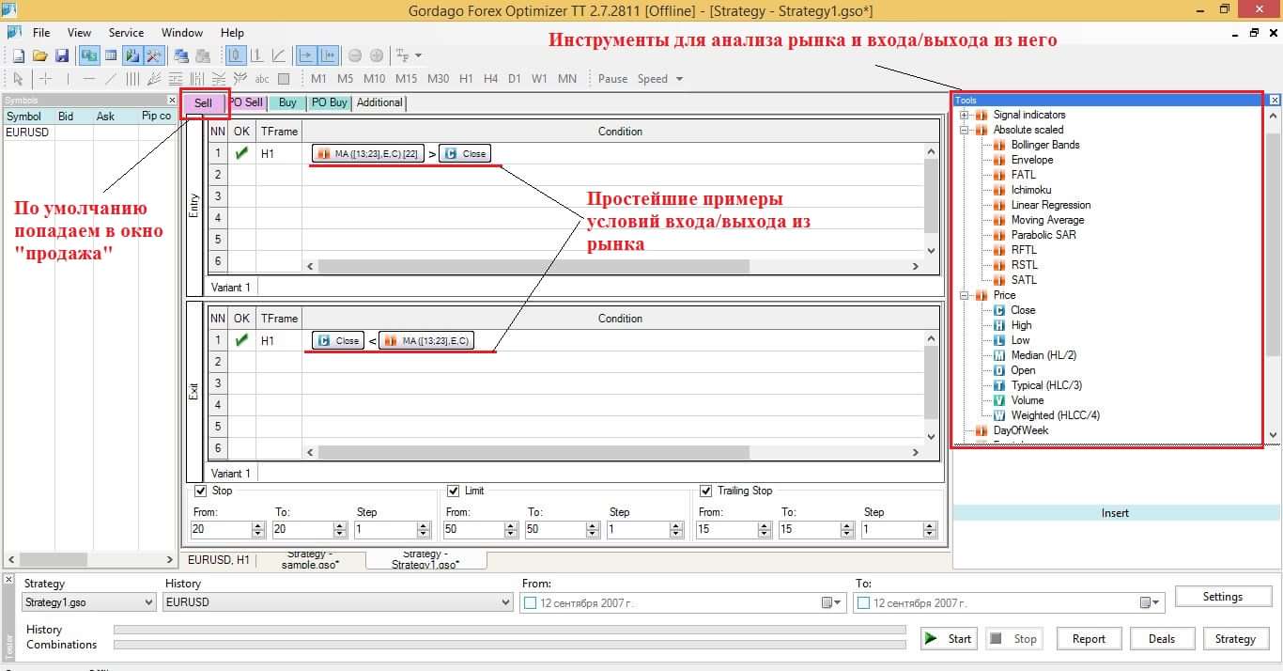Enable the tester To date checkbox

pos(863,602)
